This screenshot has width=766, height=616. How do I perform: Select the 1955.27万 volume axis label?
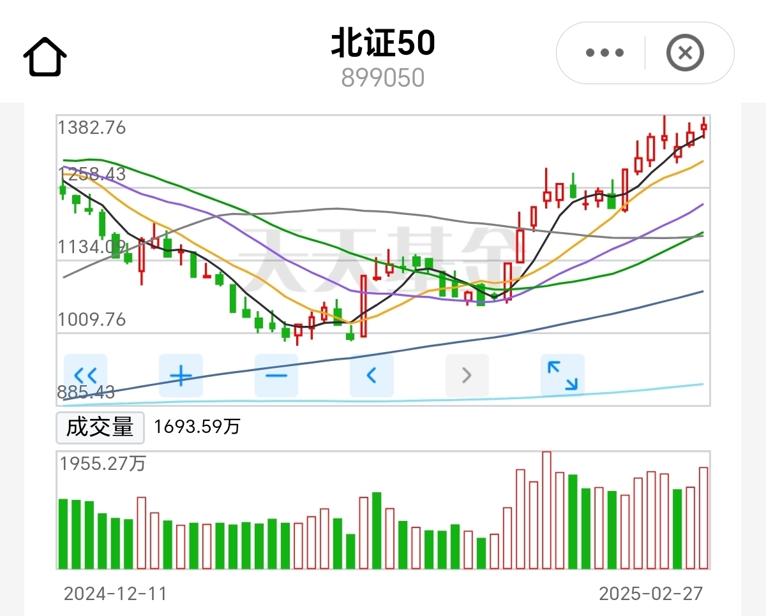pyautogui.click(x=103, y=463)
